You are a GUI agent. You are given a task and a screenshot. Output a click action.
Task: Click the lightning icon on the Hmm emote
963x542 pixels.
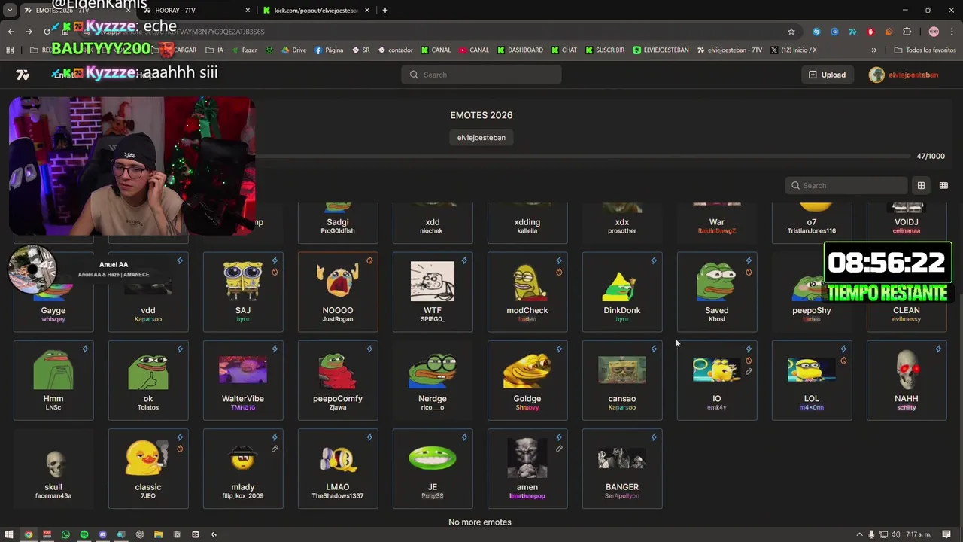tap(85, 349)
